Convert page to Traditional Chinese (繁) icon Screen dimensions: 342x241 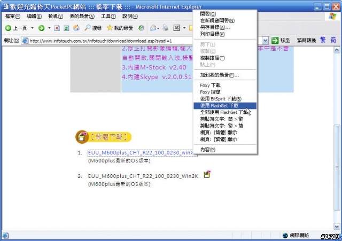(x=323, y=40)
